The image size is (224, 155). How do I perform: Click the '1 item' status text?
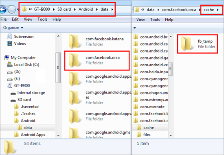click(x=143, y=144)
